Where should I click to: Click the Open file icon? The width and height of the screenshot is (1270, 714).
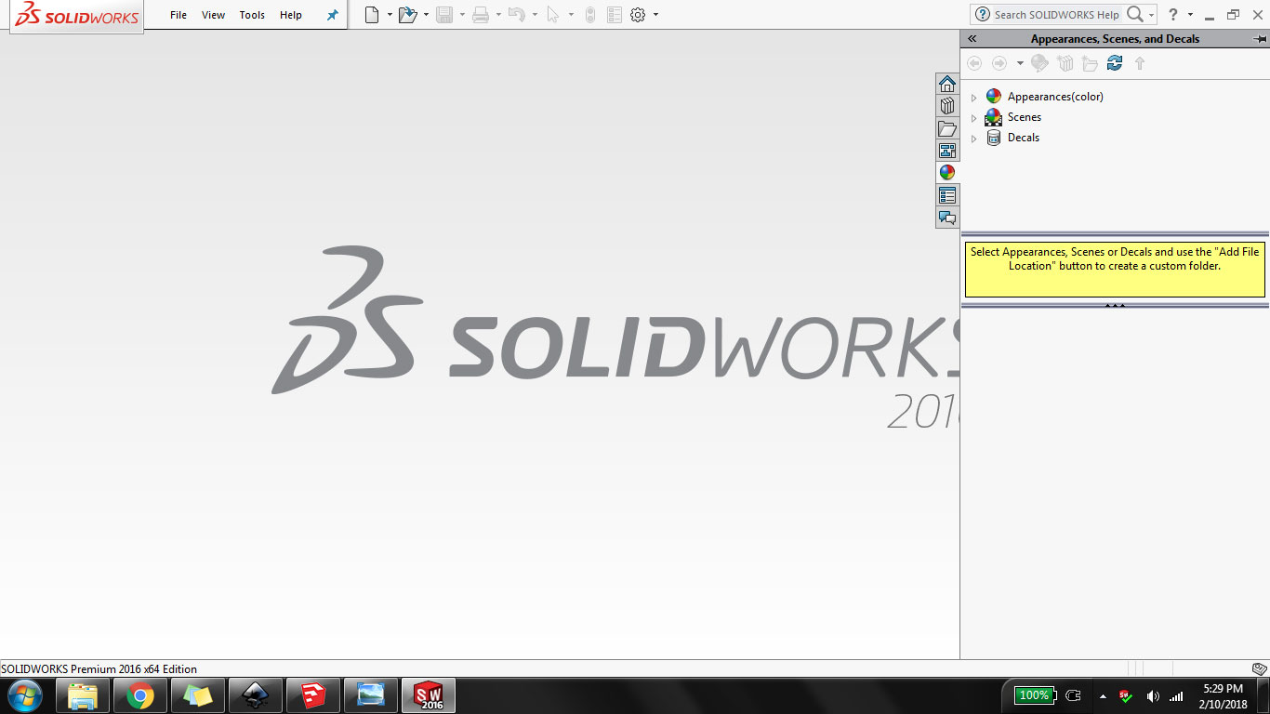coord(407,15)
